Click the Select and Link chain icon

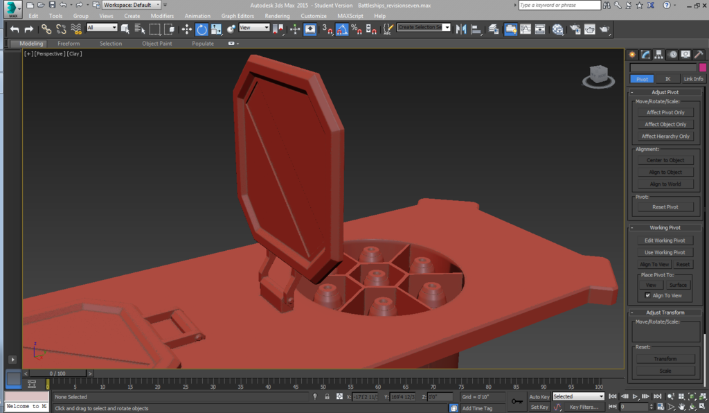pyautogui.click(x=46, y=29)
